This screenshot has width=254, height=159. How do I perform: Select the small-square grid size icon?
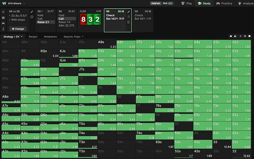point(241,36)
